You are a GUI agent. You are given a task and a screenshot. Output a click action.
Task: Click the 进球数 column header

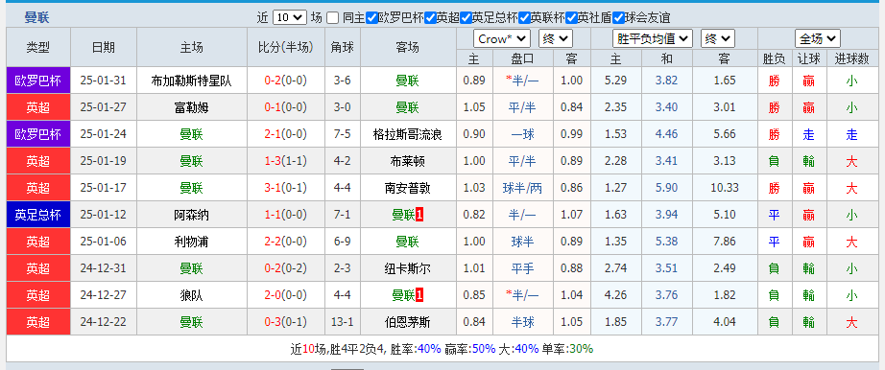tap(851, 58)
